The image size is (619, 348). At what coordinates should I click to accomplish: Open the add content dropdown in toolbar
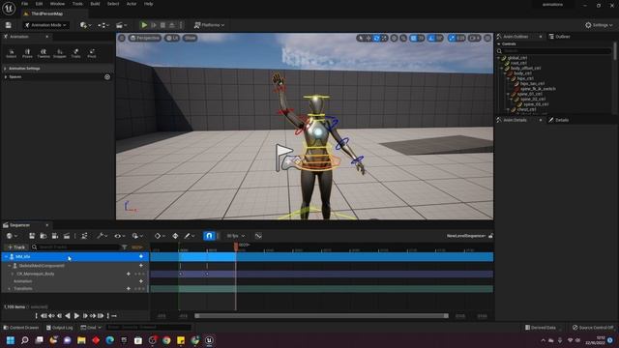coord(85,25)
